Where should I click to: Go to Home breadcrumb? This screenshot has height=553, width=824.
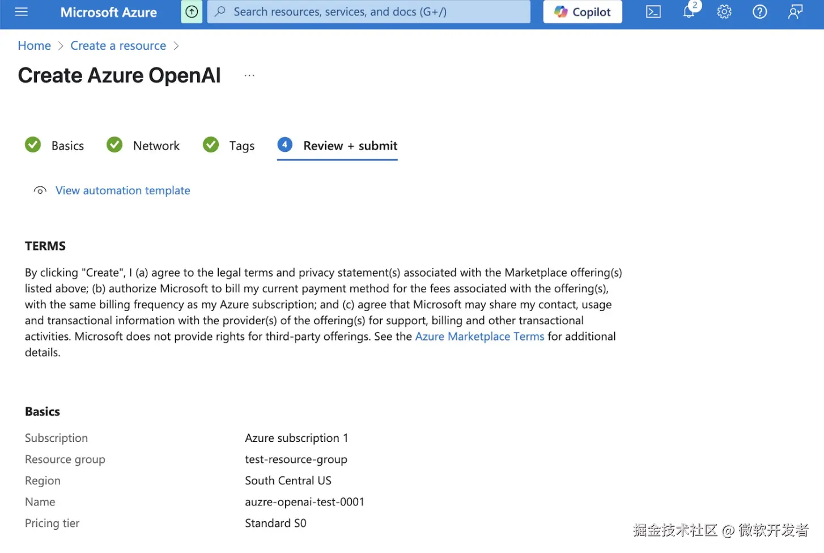point(34,46)
